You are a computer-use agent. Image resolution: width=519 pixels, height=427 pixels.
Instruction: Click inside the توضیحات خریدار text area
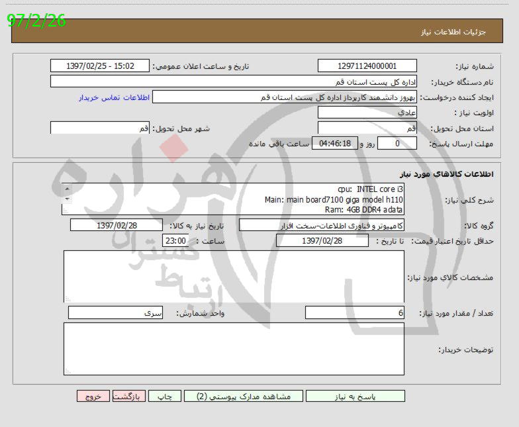pos(233,348)
